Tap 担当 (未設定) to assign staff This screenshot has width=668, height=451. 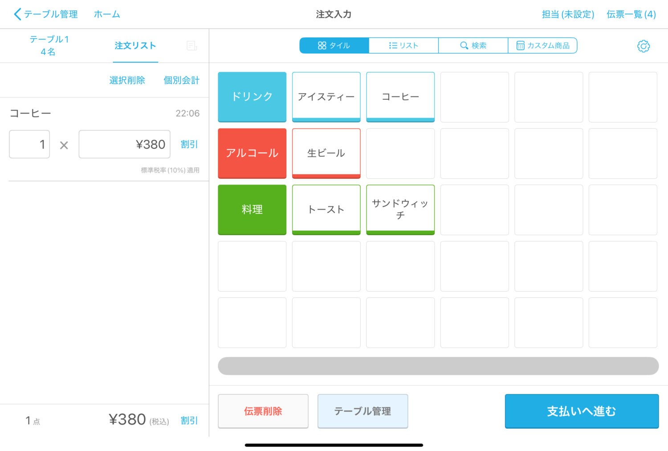click(x=567, y=14)
